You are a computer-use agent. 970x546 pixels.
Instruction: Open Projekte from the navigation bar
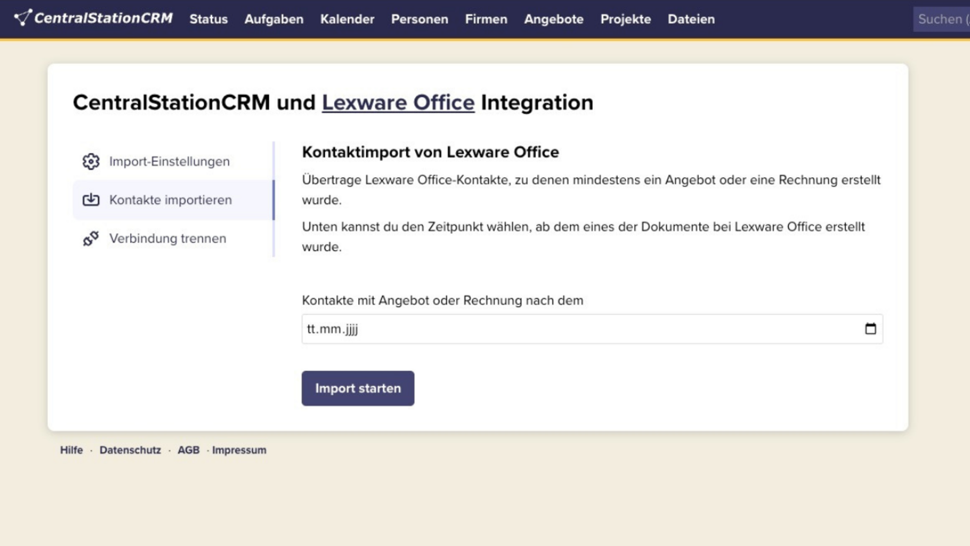pyautogui.click(x=625, y=19)
